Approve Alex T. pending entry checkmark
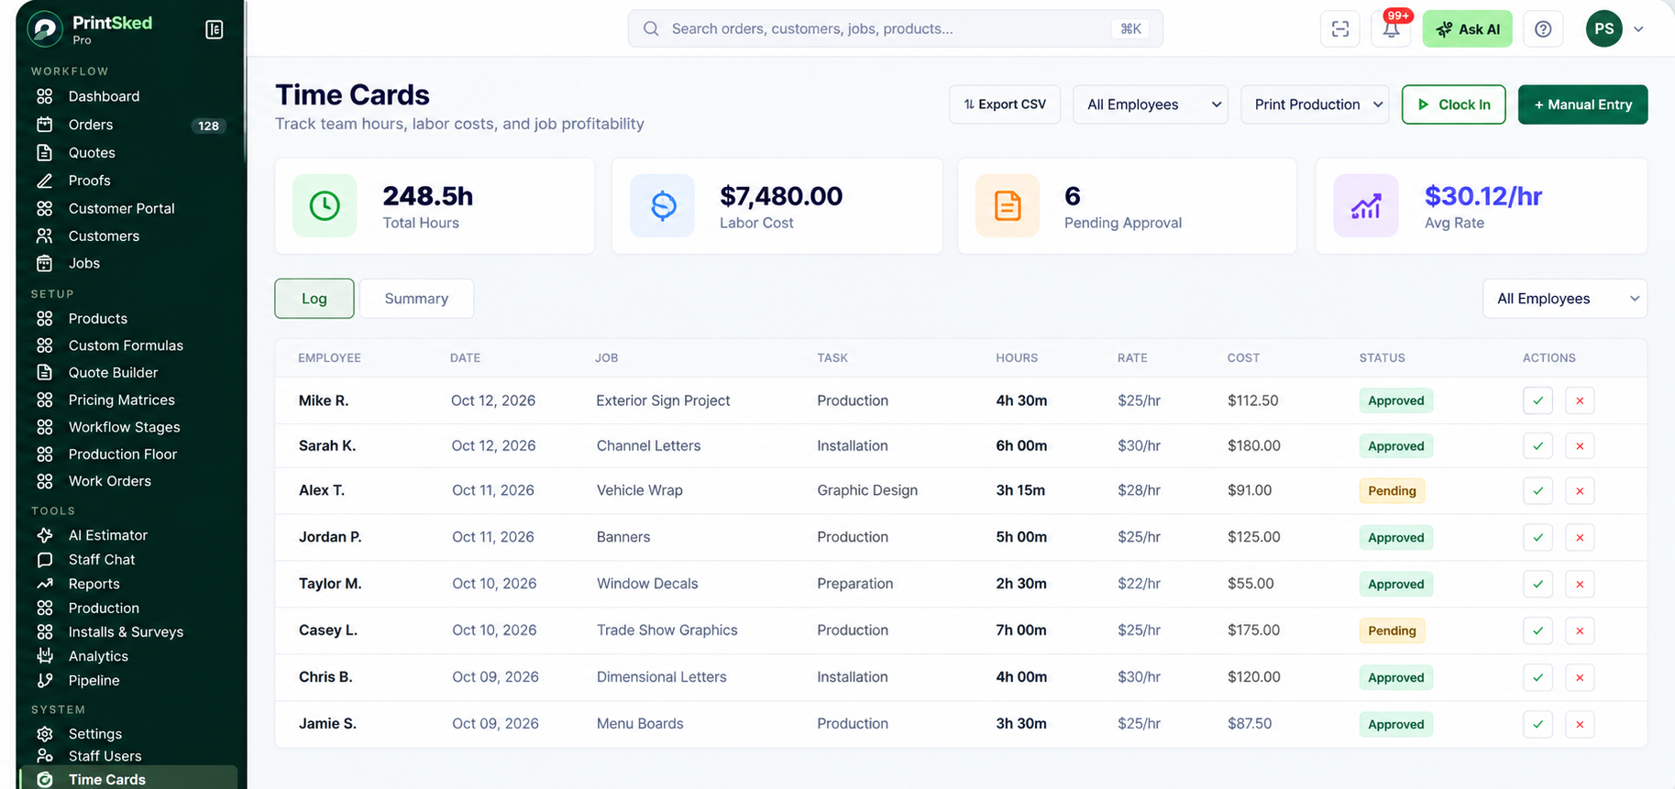This screenshot has height=789, width=1675. 1537,491
